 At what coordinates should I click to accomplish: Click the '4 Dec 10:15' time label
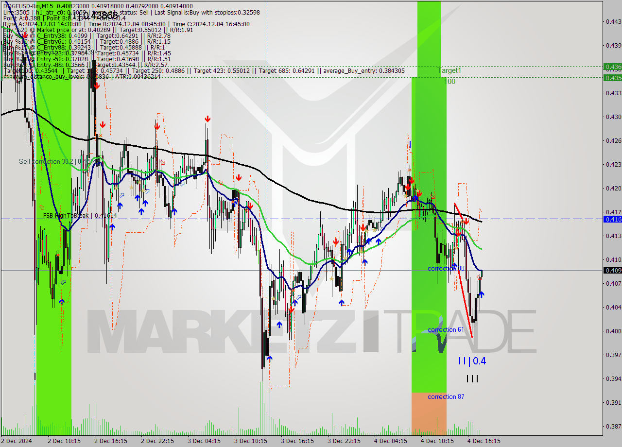coord(437,441)
